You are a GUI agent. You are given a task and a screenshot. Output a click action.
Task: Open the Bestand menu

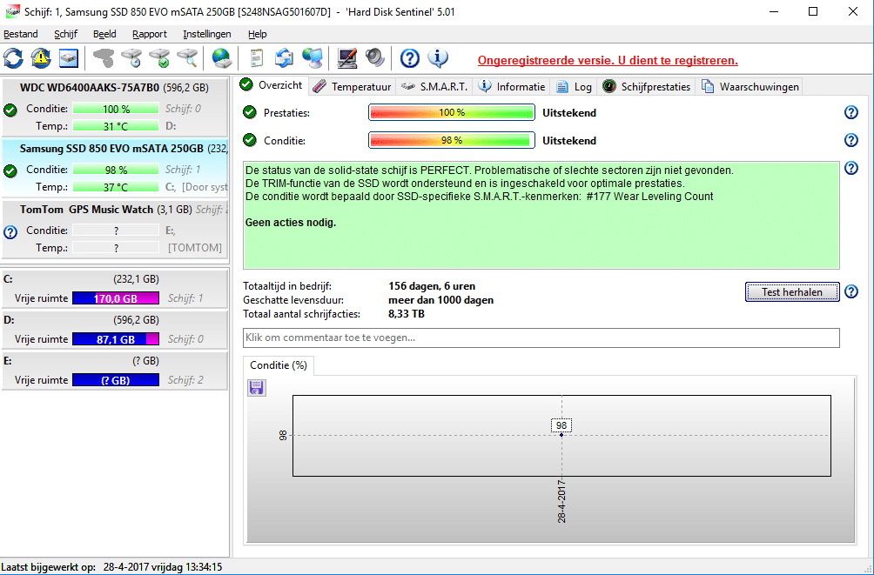(21, 34)
